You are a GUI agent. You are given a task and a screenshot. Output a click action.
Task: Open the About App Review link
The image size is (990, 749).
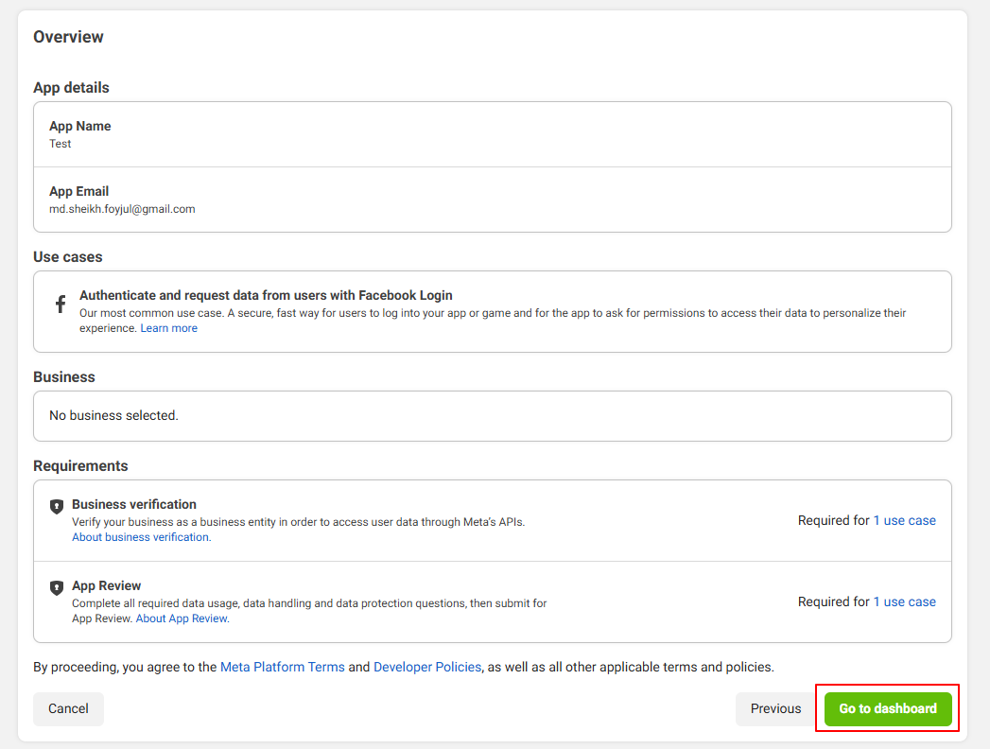(x=182, y=618)
